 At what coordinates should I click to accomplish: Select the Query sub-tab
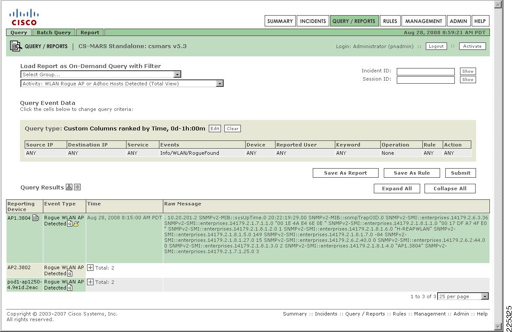tap(19, 33)
